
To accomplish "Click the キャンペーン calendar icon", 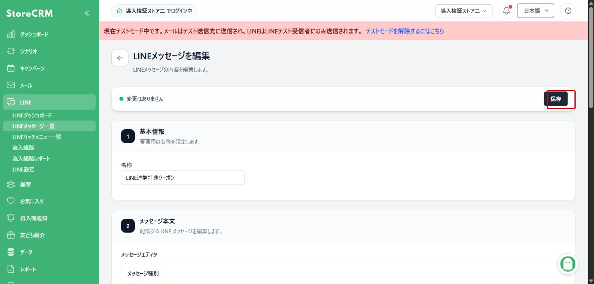I will (11, 68).
